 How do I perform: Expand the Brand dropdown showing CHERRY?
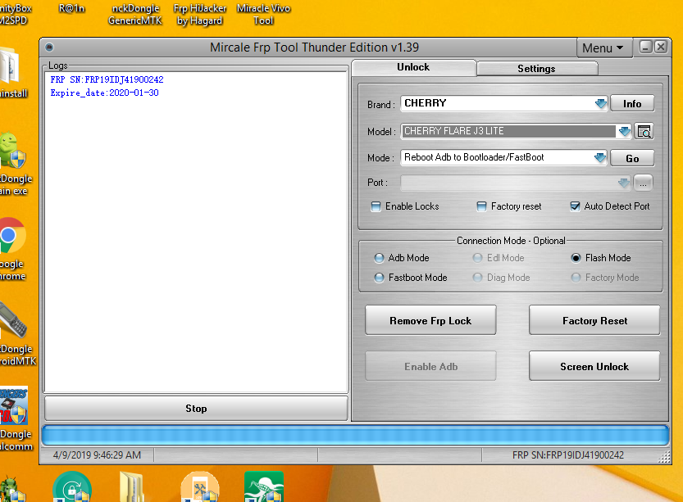pos(601,103)
